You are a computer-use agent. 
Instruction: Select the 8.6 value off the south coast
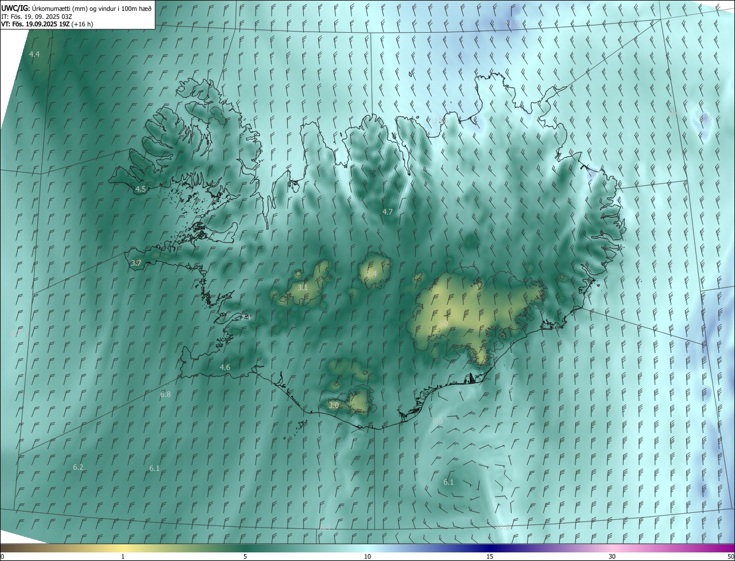coord(438,420)
